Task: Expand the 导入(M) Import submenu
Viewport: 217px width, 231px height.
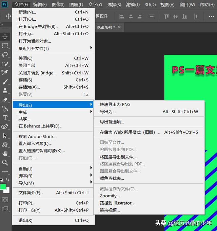Action: point(54,183)
